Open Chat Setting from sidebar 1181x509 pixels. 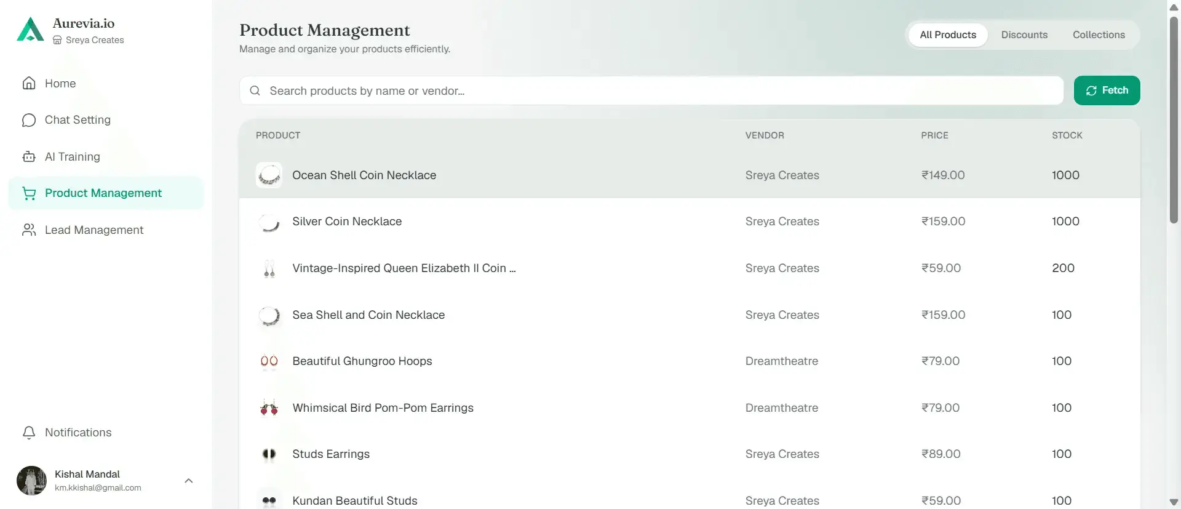coord(106,120)
